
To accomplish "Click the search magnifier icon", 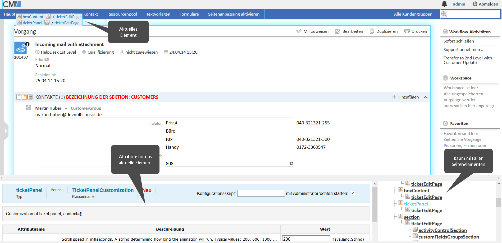I will pos(444,14).
